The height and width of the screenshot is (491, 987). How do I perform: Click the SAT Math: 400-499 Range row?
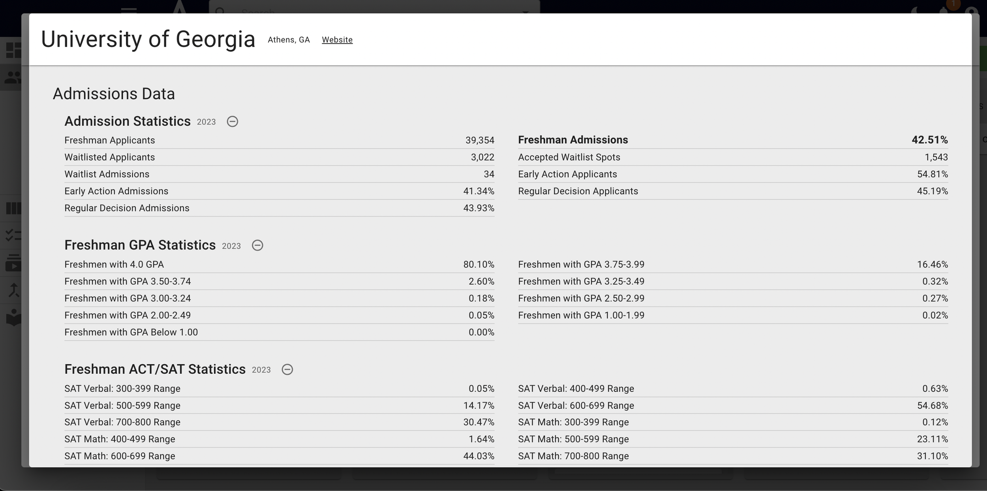coord(279,439)
